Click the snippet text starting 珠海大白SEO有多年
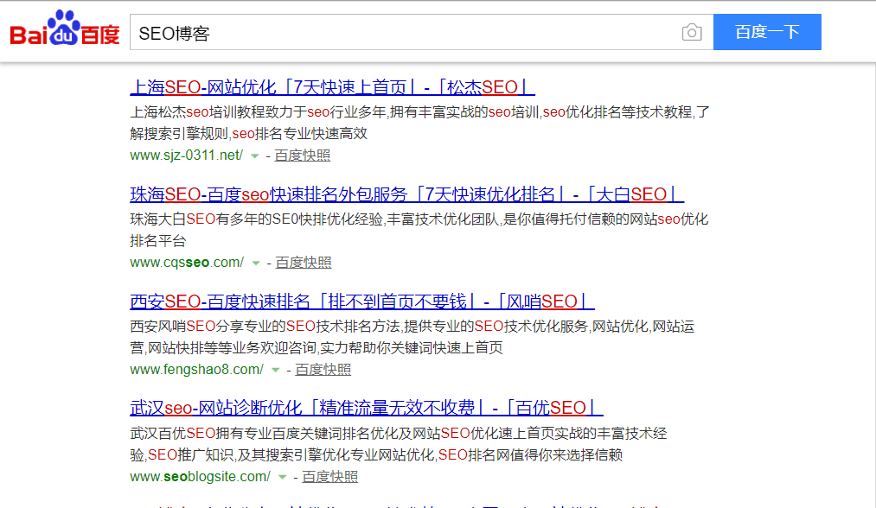Viewport: 876px width, 508px height. pos(419,230)
